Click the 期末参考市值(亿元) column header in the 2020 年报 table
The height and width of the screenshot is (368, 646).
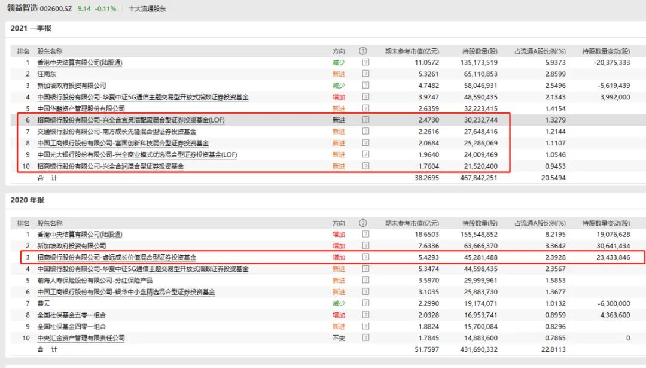pos(412,223)
